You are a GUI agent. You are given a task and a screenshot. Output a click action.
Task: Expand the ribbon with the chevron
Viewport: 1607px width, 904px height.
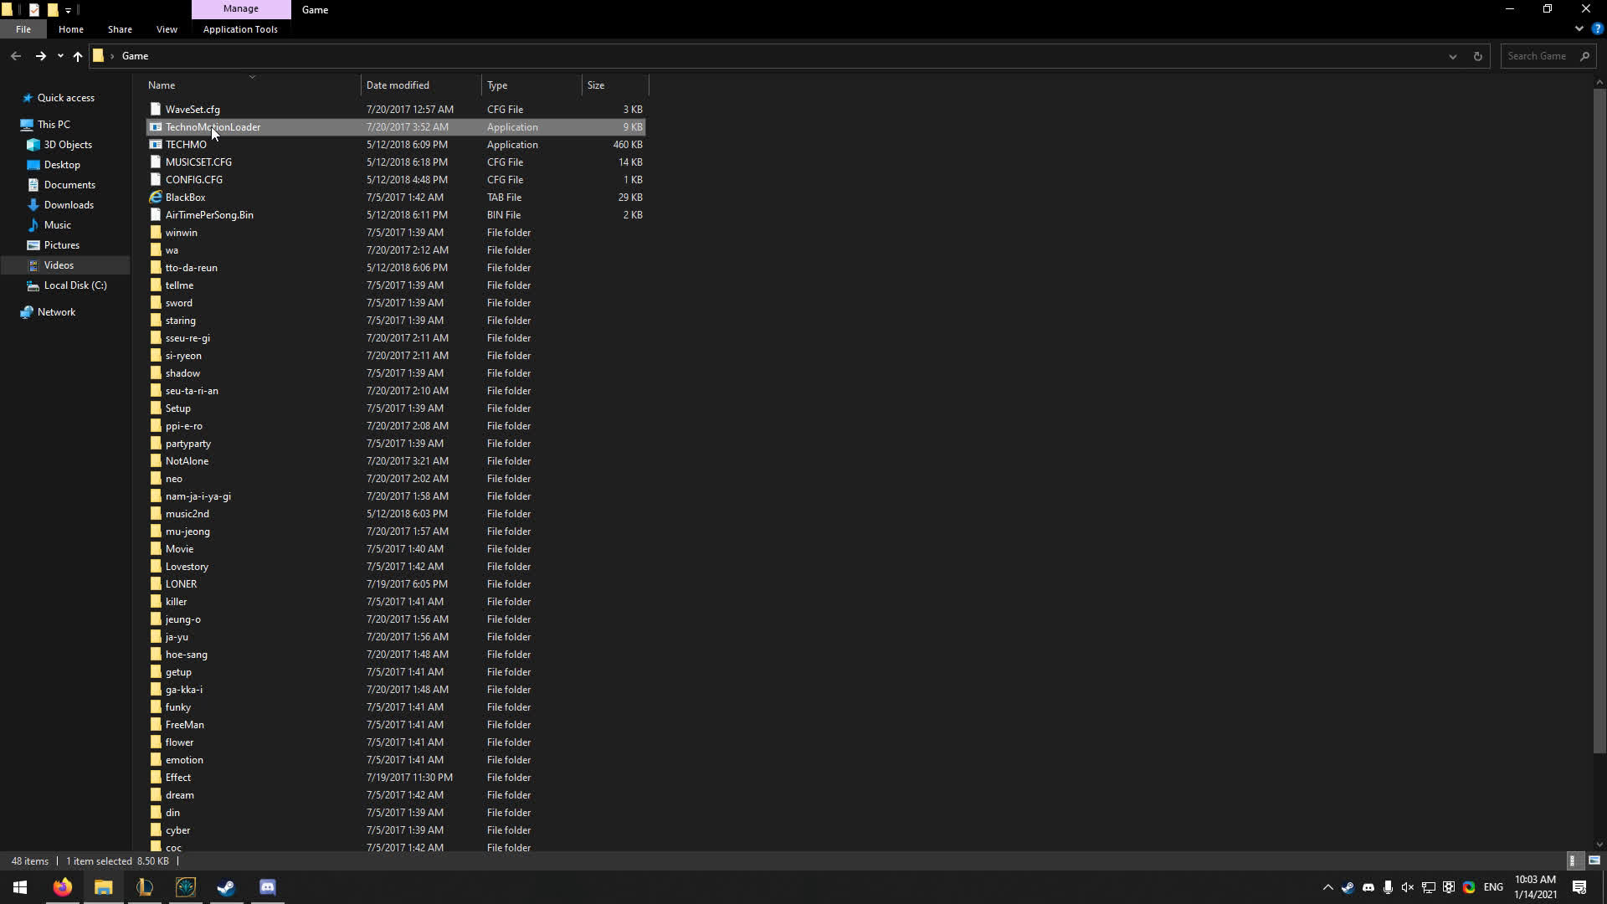1579,28
